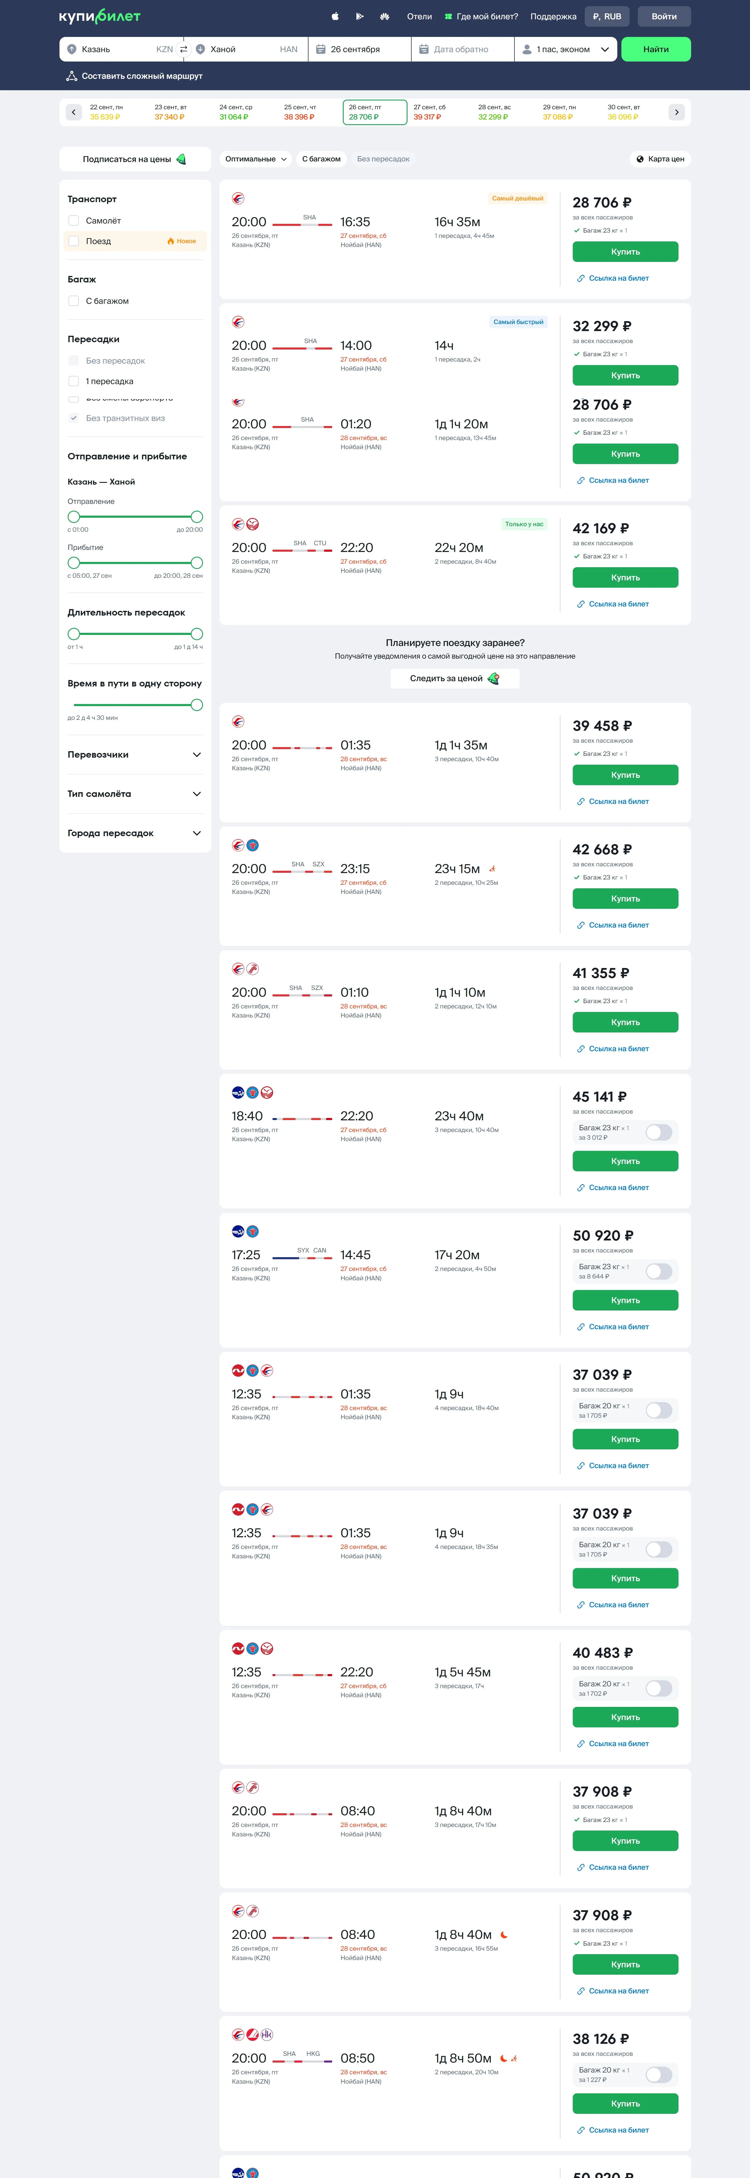Click the Дата обратно return date field

pos(462,49)
